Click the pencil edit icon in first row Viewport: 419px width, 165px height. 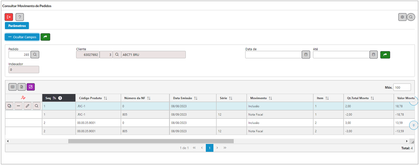click(28, 106)
